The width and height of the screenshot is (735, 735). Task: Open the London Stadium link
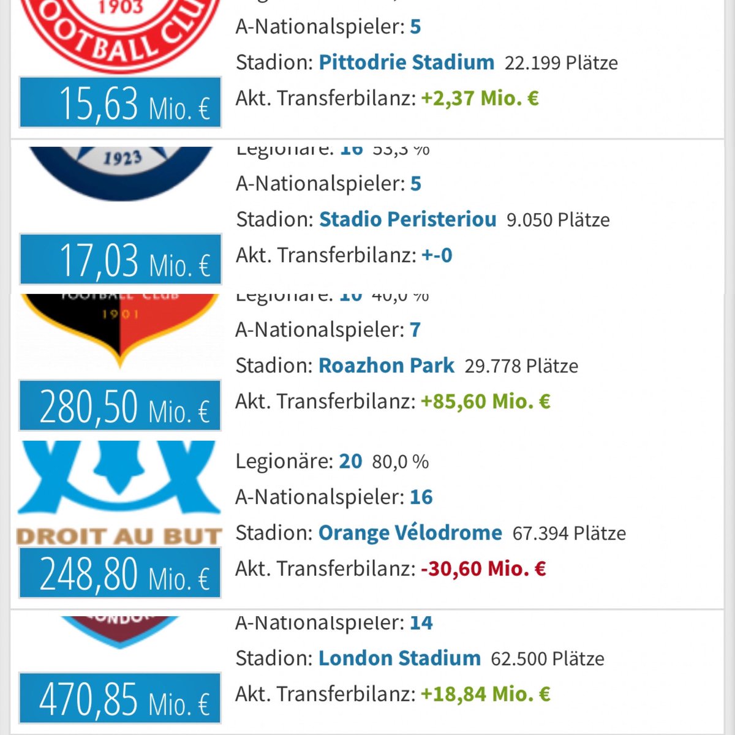point(399,658)
